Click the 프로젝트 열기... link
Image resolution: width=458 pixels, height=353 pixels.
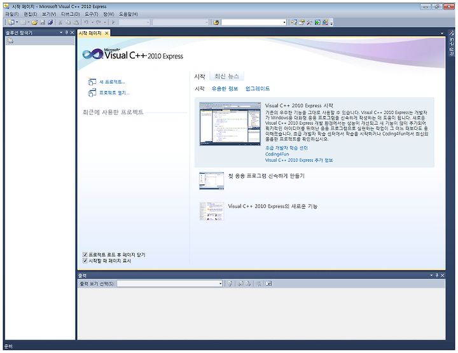pyautogui.click(x=114, y=93)
